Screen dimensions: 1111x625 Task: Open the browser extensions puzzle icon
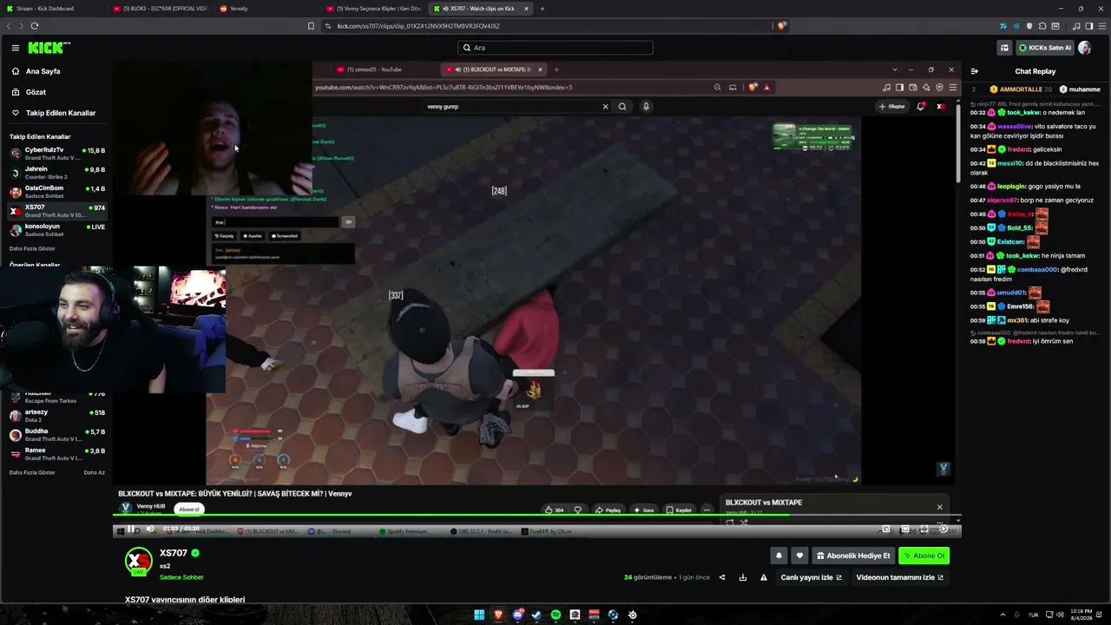pos(1042,26)
